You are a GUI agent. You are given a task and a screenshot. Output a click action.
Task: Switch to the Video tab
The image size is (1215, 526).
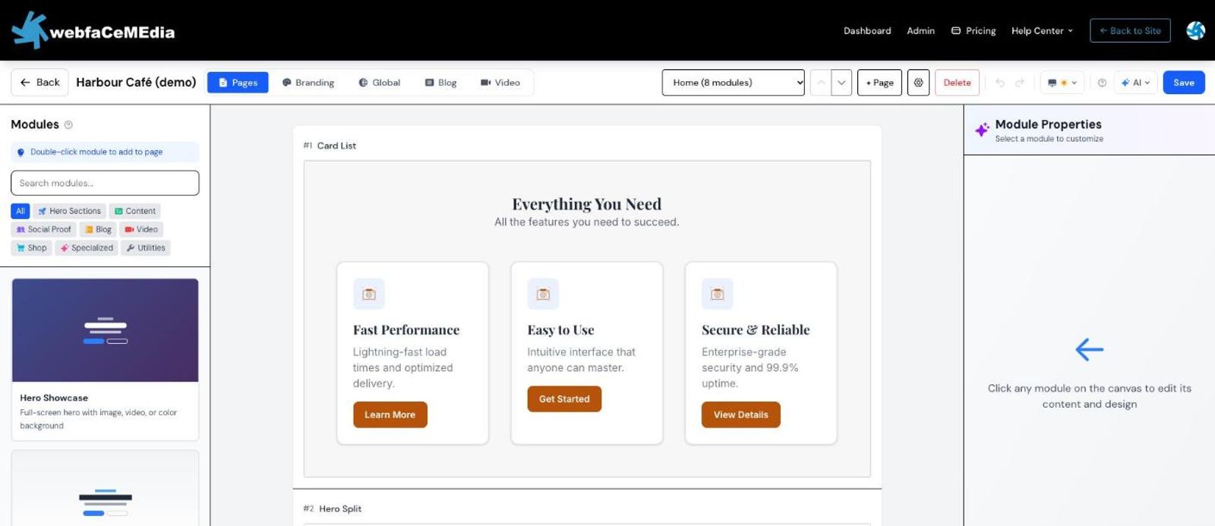(x=500, y=82)
